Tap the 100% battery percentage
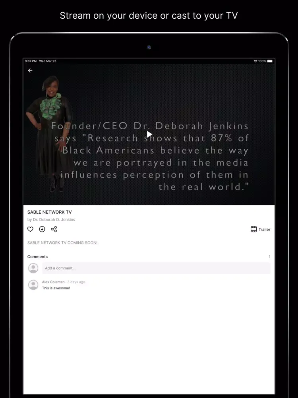The height and width of the screenshot is (398, 298). [x=262, y=61]
